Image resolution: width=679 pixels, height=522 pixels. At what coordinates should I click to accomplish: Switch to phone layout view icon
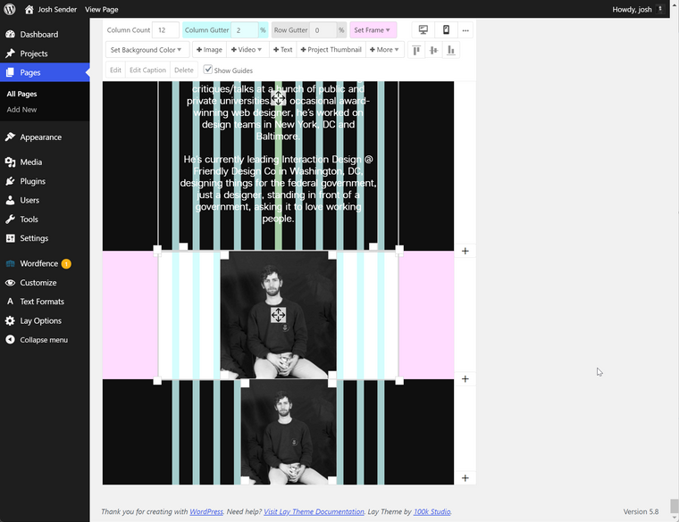click(x=446, y=30)
